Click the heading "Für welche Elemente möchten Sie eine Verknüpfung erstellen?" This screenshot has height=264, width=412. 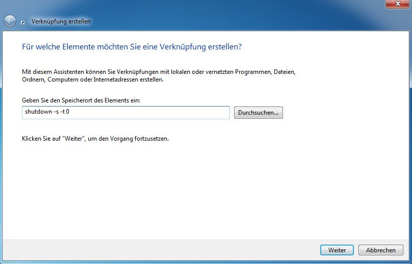[132, 47]
